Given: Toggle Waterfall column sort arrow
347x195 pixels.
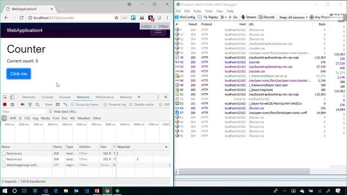Looking at the screenshot, I should pyautogui.click(x=166, y=147).
